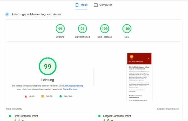Click the Best Practices label text
188x121 pixels.
(105, 37)
